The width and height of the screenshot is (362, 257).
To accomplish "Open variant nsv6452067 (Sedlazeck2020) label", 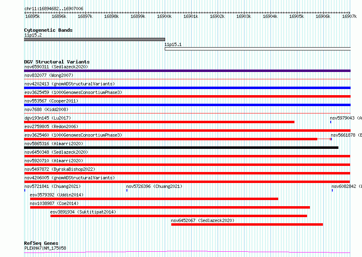I will coord(203,220).
